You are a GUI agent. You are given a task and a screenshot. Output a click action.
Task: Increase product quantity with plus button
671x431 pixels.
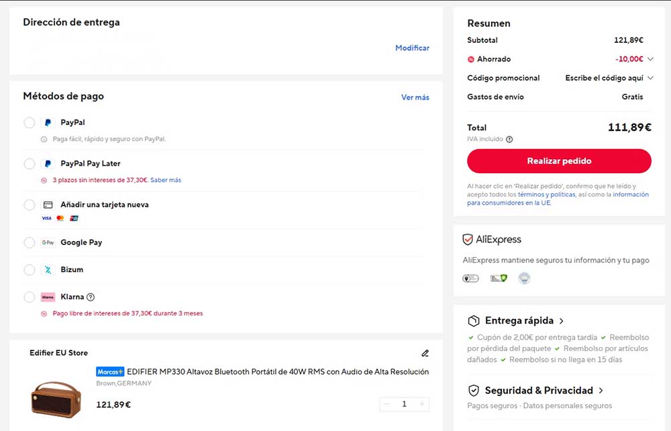pyautogui.click(x=422, y=404)
